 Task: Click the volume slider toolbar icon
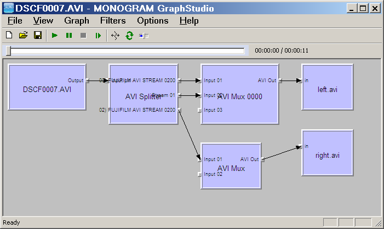[x=144, y=36]
